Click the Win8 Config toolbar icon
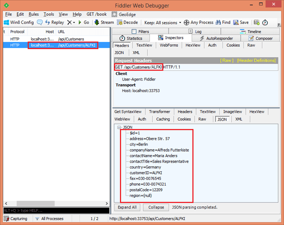Screen dimensions: 284x225 (6, 22)
